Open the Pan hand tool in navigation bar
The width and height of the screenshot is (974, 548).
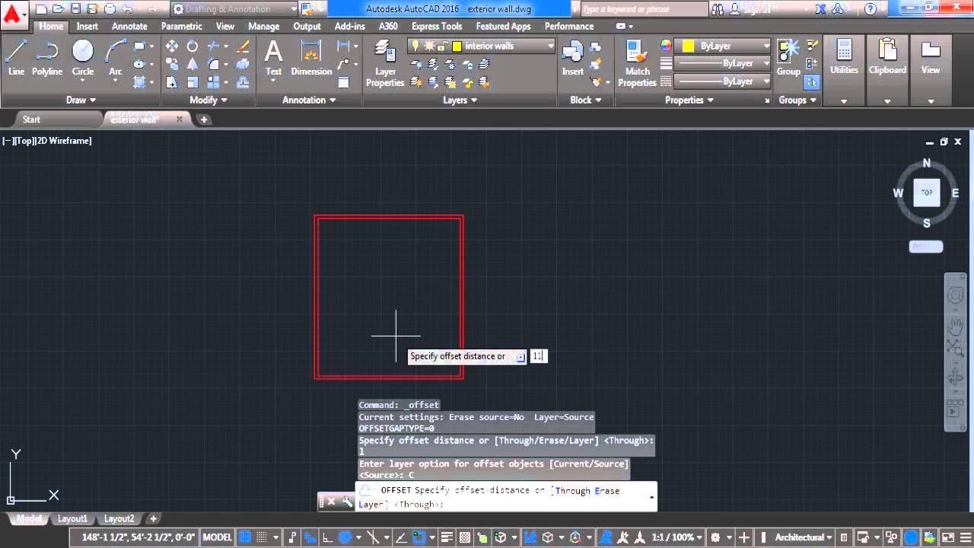click(x=955, y=325)
